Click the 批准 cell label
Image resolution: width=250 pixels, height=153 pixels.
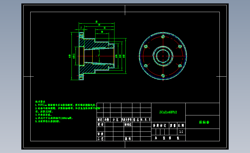(128, 139)
